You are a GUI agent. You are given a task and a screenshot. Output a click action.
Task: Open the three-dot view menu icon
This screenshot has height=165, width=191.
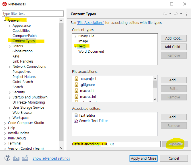pyautogui.click(x=186, y=14)
